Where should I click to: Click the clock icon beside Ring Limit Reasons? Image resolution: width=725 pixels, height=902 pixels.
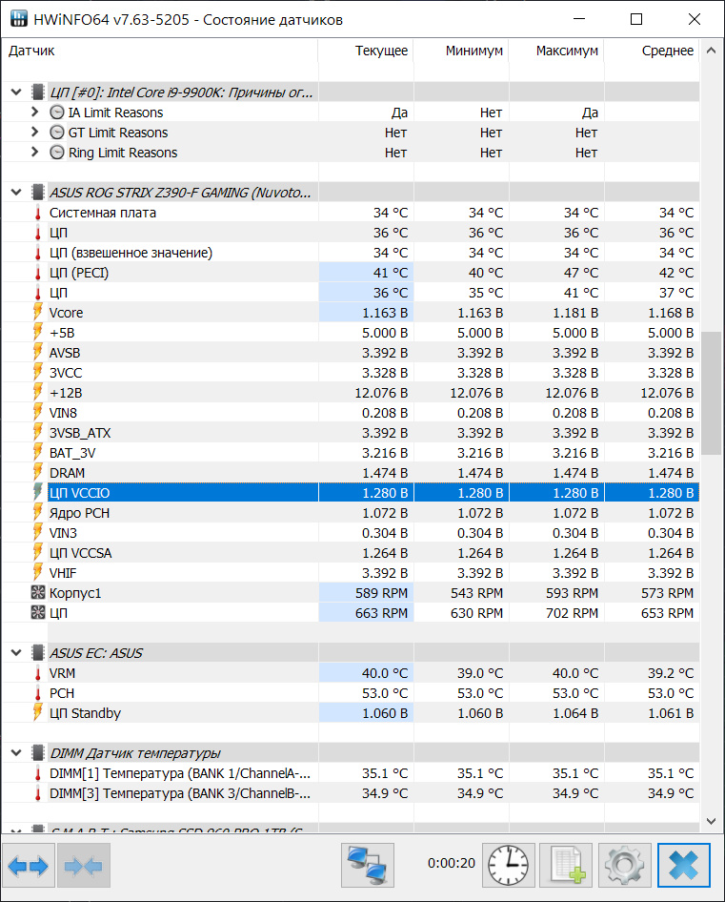pyautogui.click(x=57, y=153)
